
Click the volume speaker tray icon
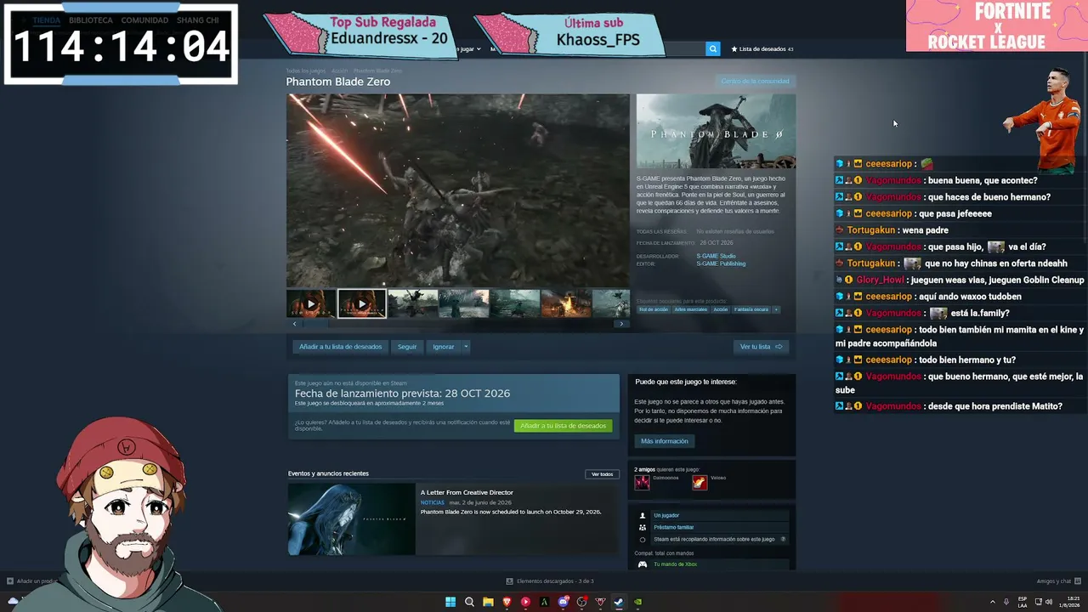pos(1049,602)
